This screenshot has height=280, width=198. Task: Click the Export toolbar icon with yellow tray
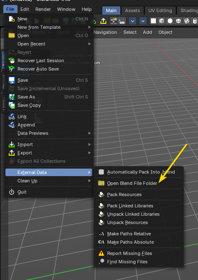pos(103,21)
